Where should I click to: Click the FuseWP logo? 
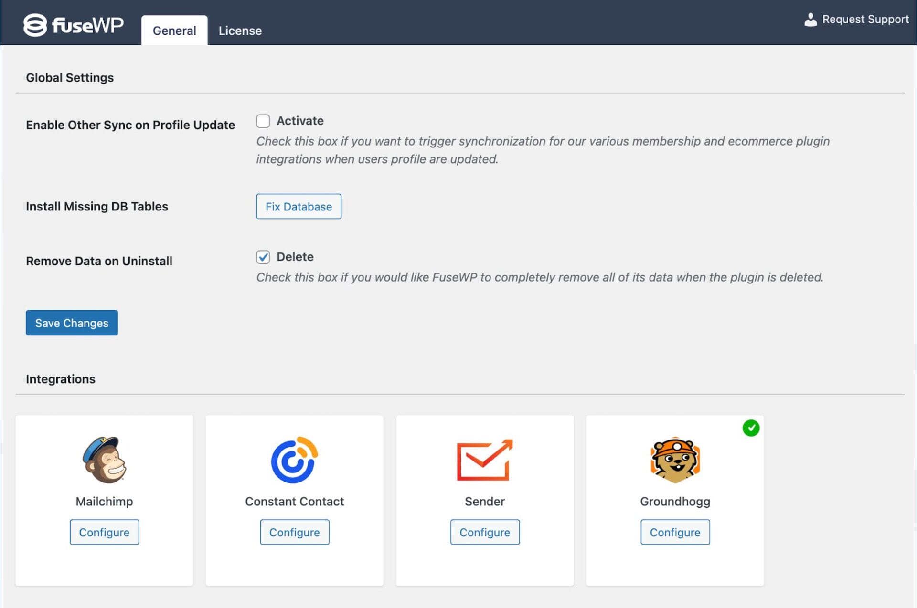[x=74, y=25]
